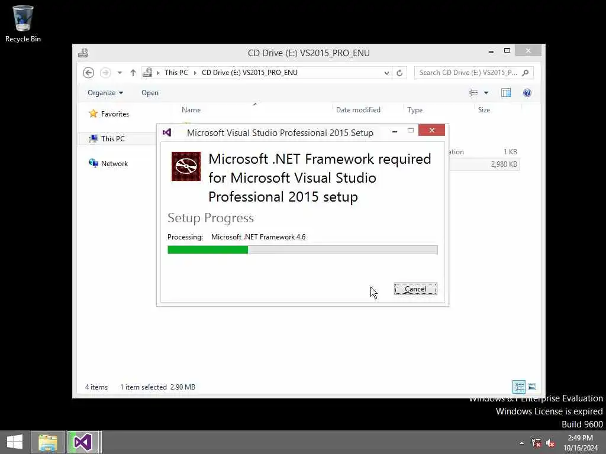Select Favorites in navigation pane
The image size is (606, 454).
(115, 114)
